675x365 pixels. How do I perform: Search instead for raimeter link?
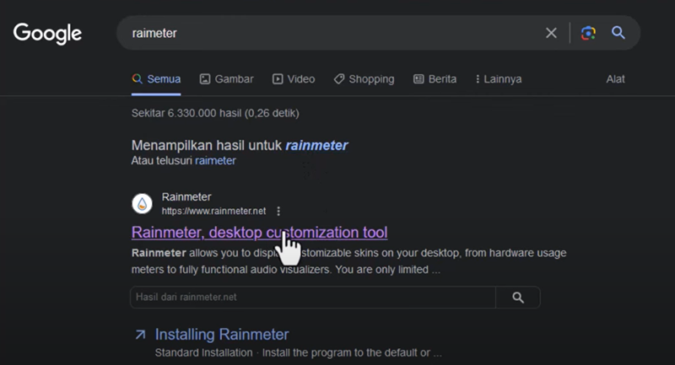click(215, 161)
